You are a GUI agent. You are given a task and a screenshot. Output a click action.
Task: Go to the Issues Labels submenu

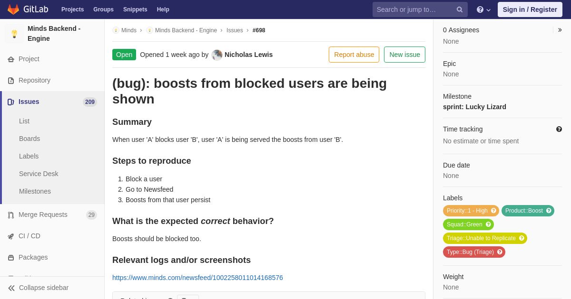29,156
